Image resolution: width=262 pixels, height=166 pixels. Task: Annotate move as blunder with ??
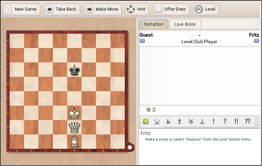click(x=247, y=121)
